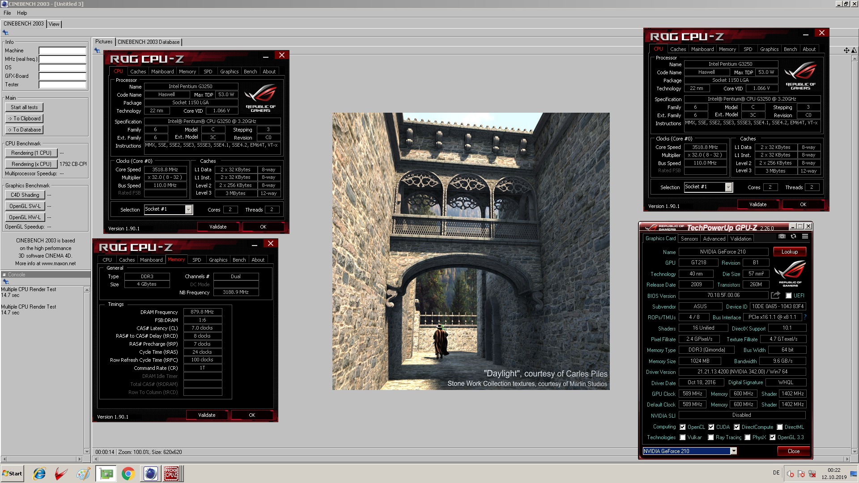Open Google Chrome from the taskbar
The image size is (859, 483).
pyautogui.click(x=128, y=474)
